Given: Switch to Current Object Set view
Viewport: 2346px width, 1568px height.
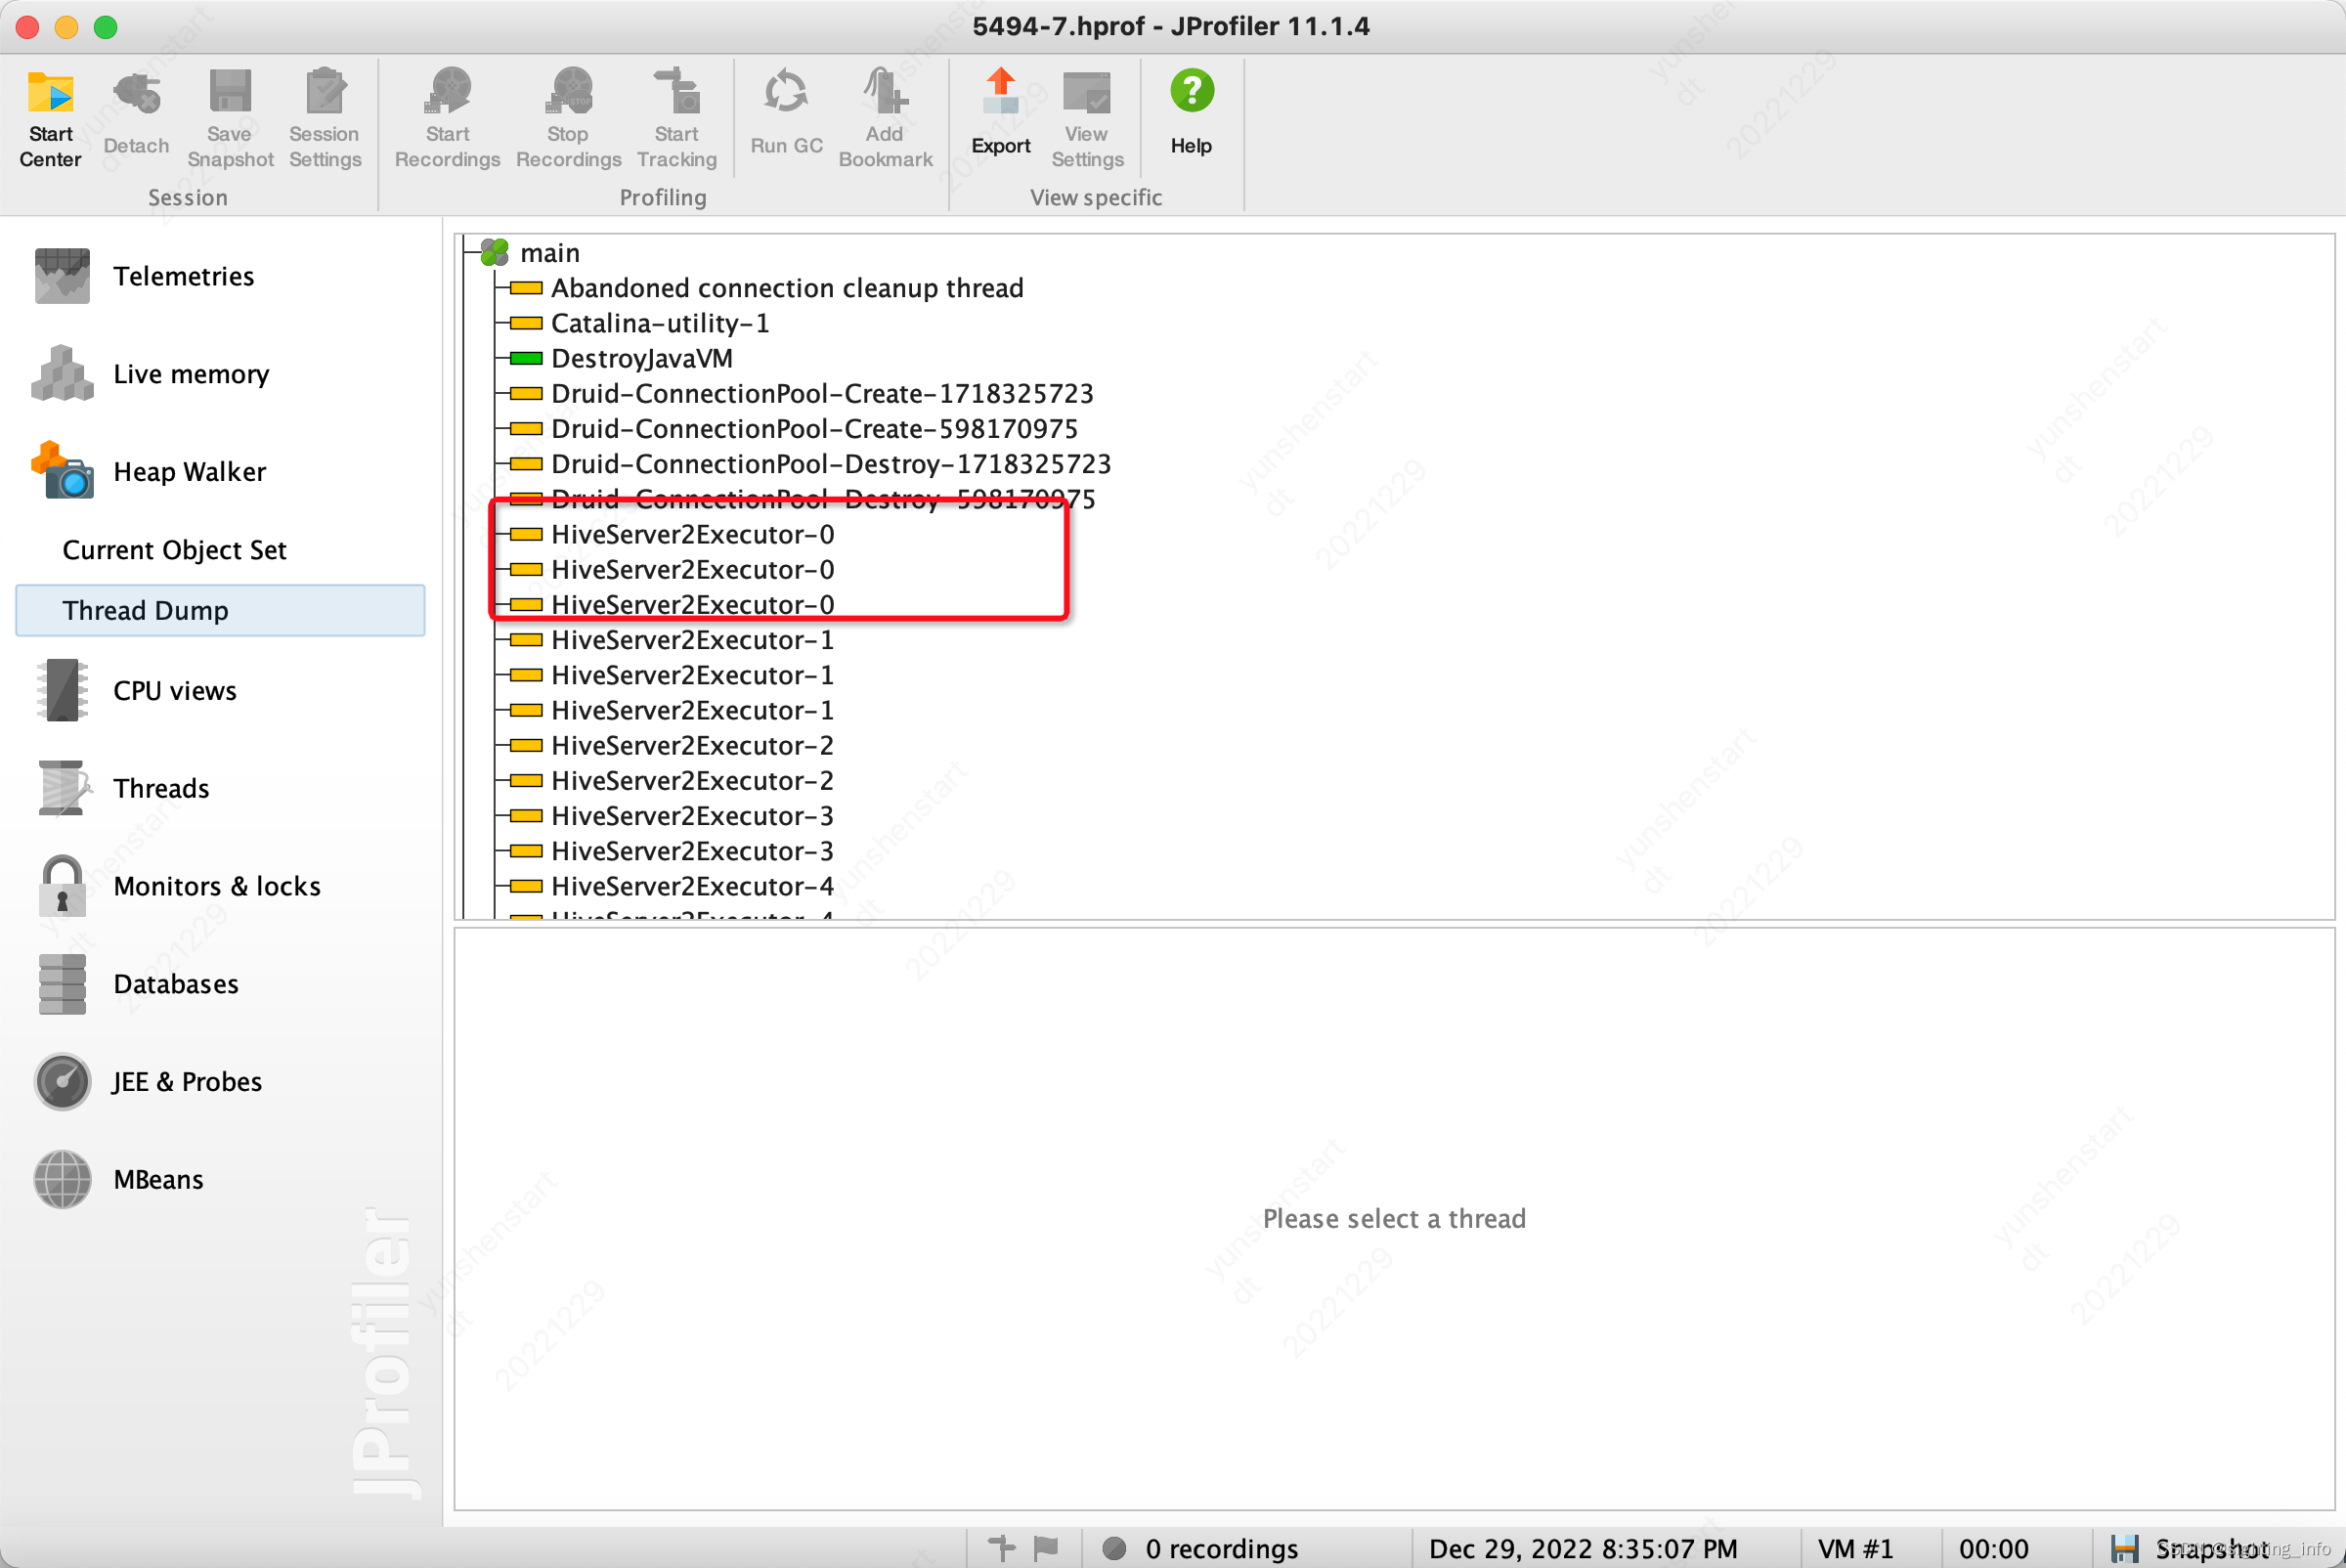Looking at the screenshot, I should click(x=174, y=549).
